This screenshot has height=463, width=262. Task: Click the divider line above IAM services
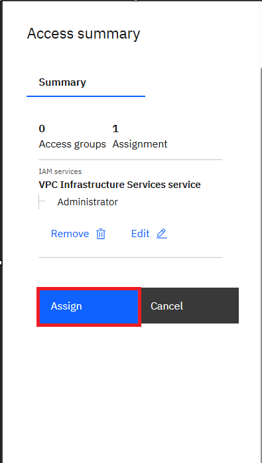coord(130,159)
